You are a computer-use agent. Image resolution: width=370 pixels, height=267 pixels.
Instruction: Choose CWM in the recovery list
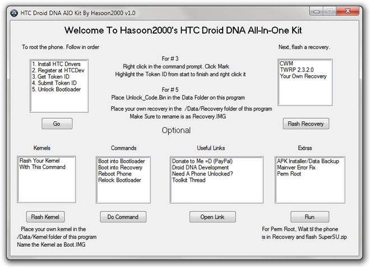pos(286,63)
